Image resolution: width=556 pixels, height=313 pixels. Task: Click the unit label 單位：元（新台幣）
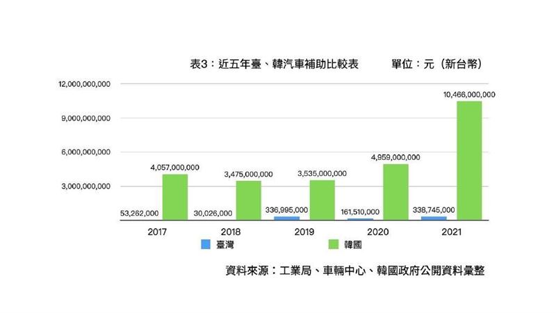point(436,64)
